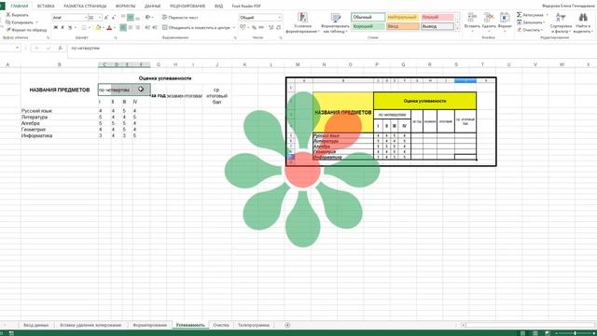Open Найти и выделить binoculars
The image size is (597, 336).
(583, 22)
